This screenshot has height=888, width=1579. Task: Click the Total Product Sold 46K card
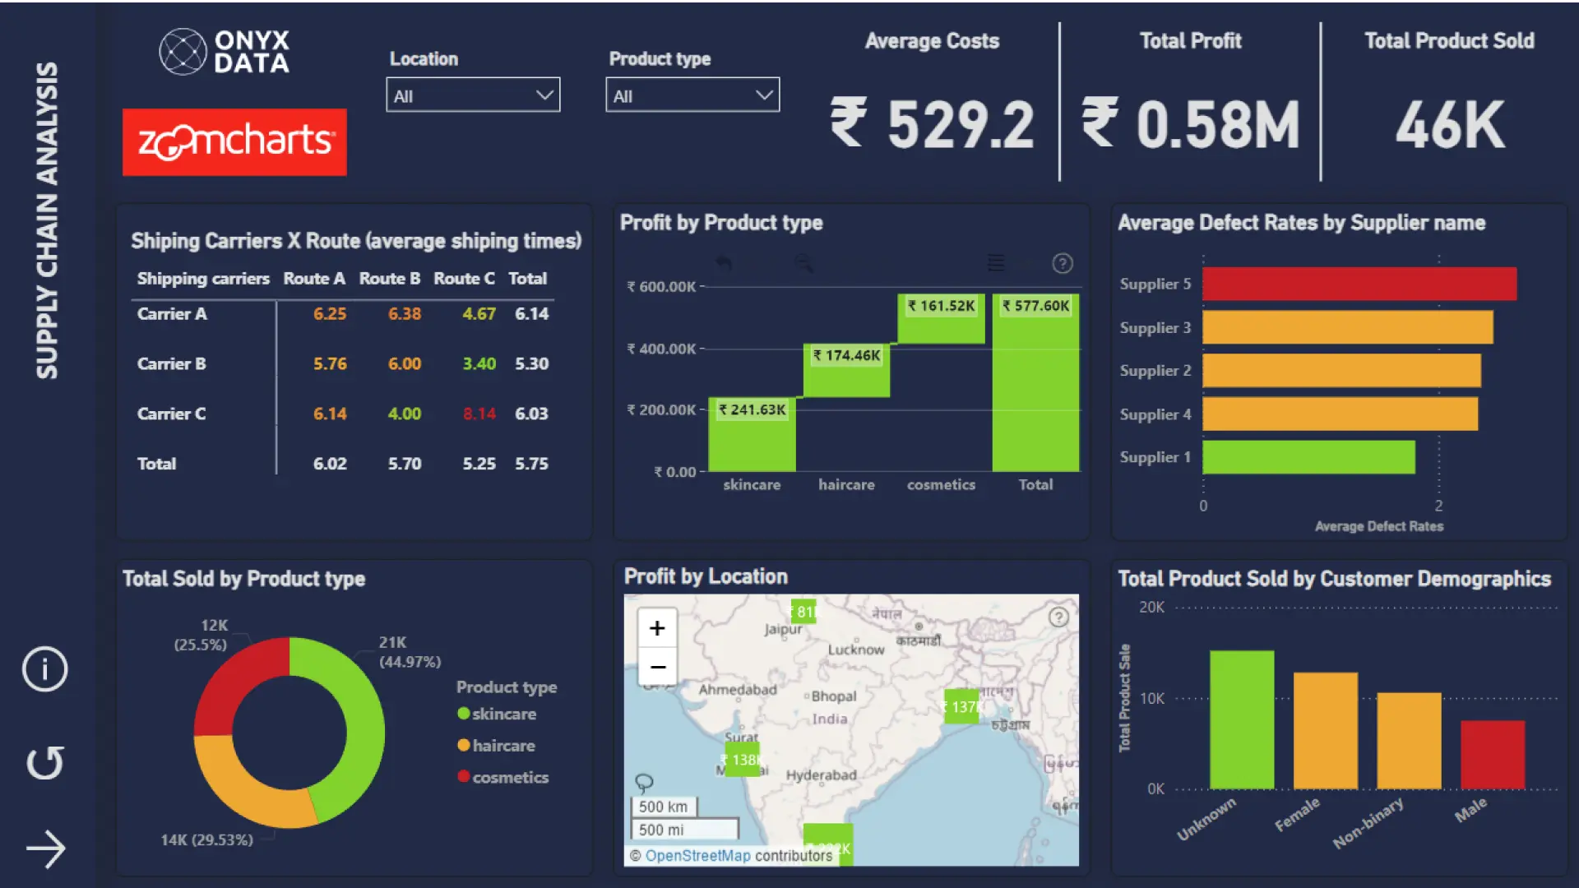point(1449,99)
